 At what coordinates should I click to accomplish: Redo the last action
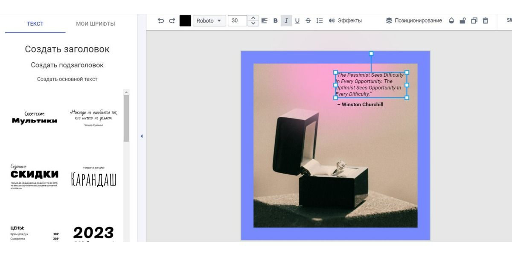tap(172, 20)
